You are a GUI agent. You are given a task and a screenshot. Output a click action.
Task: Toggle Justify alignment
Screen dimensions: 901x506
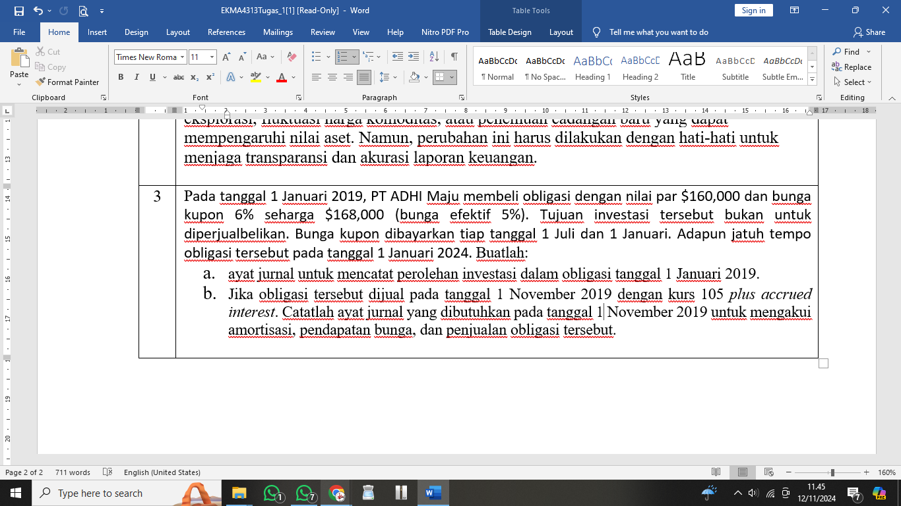[364, 77]
